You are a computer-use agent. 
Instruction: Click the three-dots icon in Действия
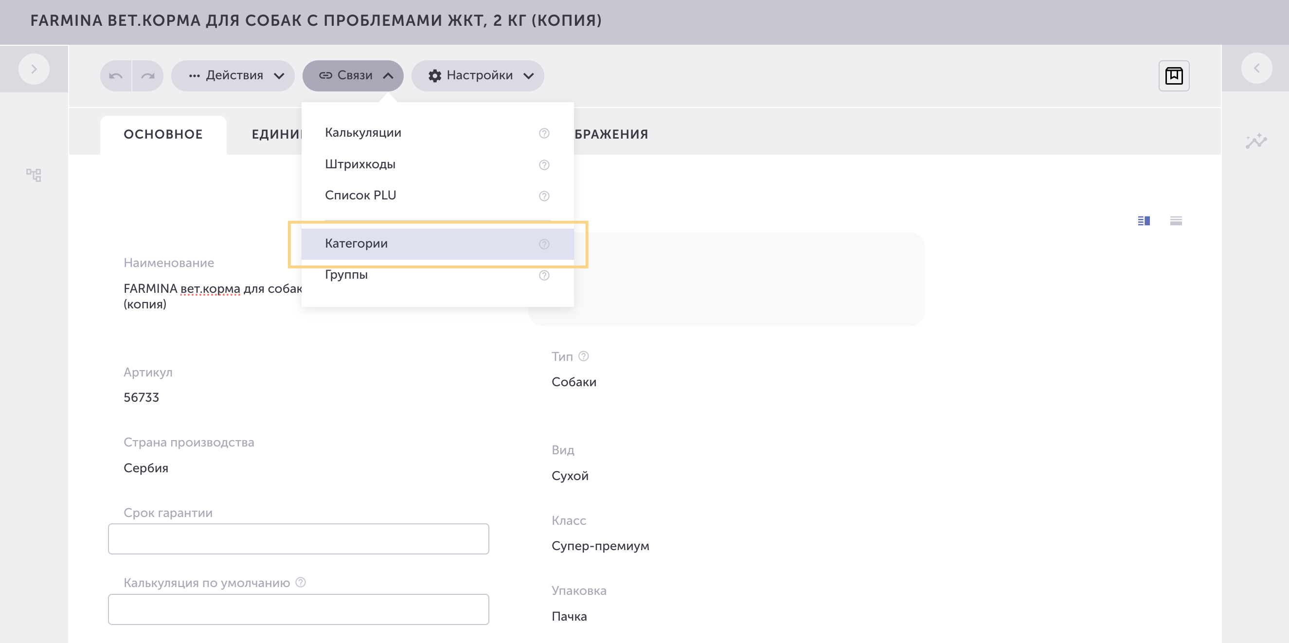[194, 76]
